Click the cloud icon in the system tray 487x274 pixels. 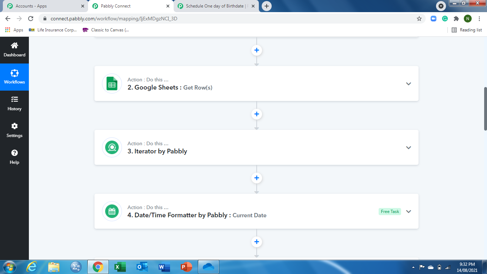[x=431, y=267]
